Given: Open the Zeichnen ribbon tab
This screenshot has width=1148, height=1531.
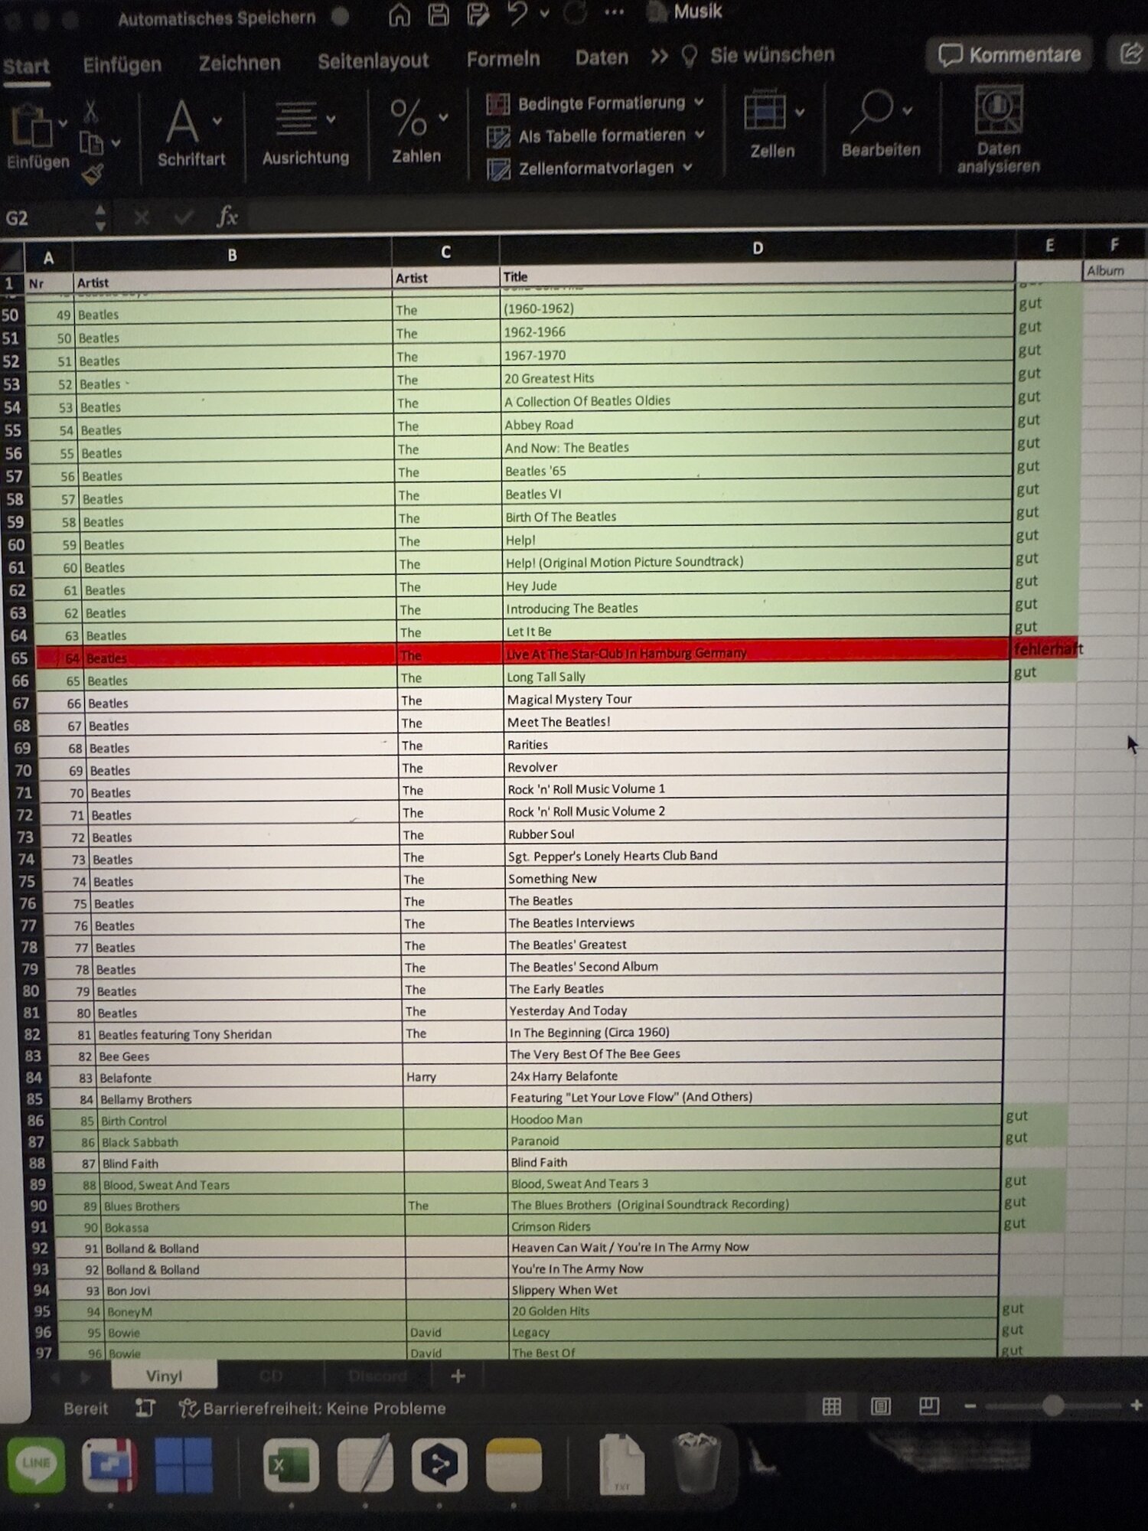Looking at the screenshot, I should point(240,63).
